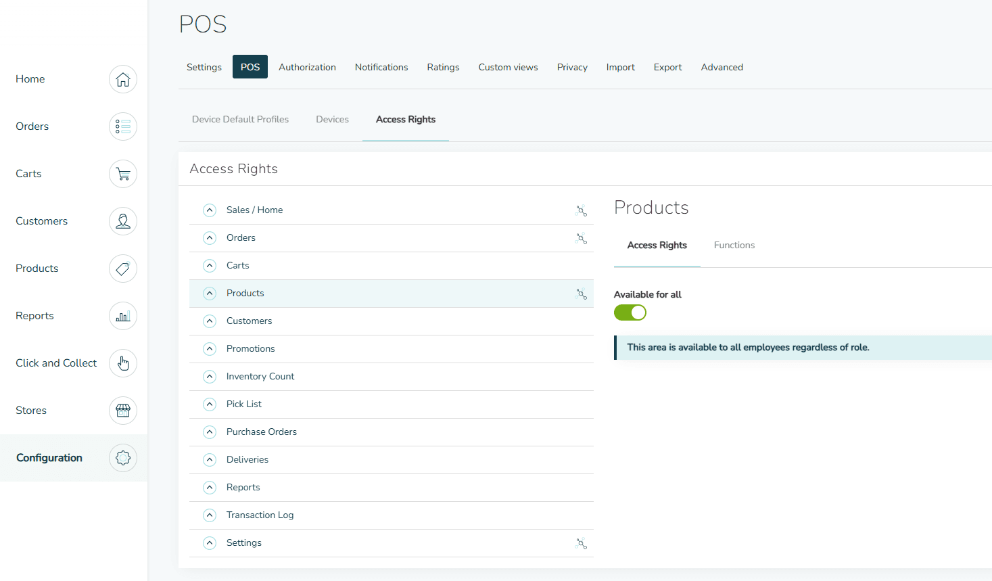Open the Advanced tab
992x581 pixels.
pyautogui.click(x=722, y=67)
